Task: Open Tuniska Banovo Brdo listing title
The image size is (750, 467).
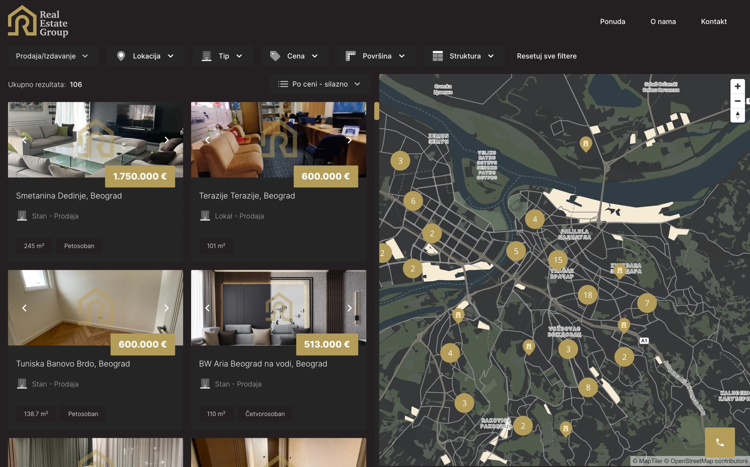Action: pyautogui.click(x=73, y=364)
